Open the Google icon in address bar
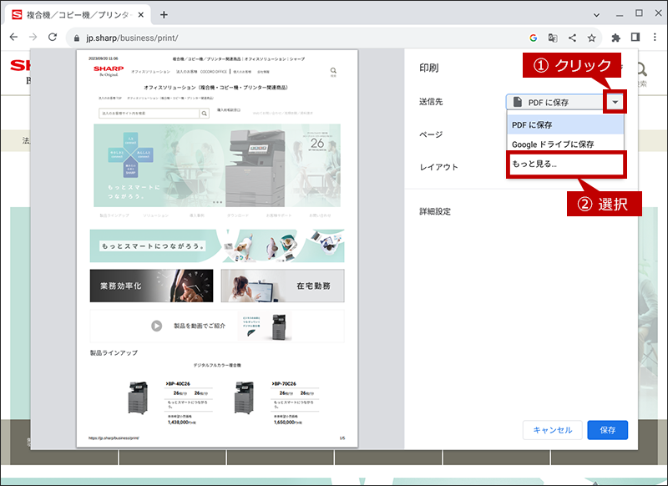 [x=533, y=38]
